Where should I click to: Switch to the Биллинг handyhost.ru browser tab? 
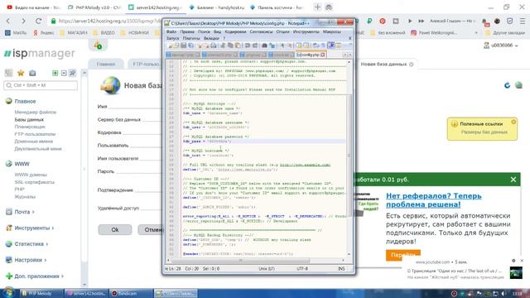click(x=217, y=7)
